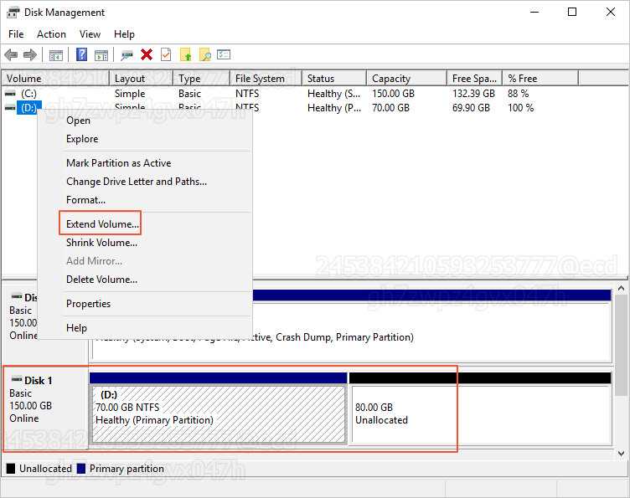The height and width of the screenshot is (498, 630).
Task: Click the D: volume drive icon in list
Action: point(10,107)
